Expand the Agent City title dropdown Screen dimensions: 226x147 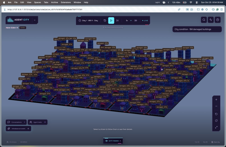click(34, 20)
